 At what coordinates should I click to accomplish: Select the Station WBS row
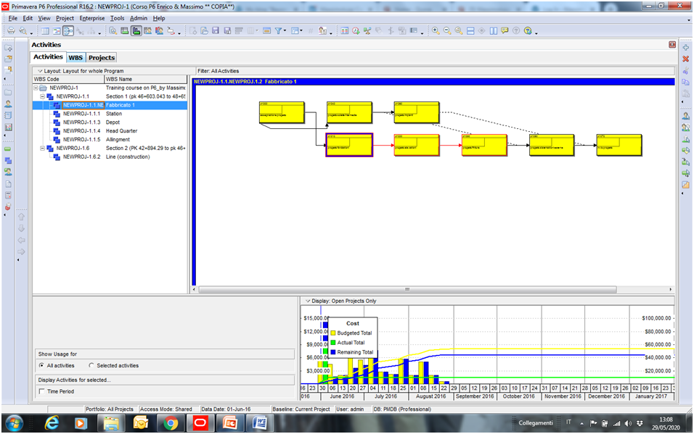pos(110,114)
